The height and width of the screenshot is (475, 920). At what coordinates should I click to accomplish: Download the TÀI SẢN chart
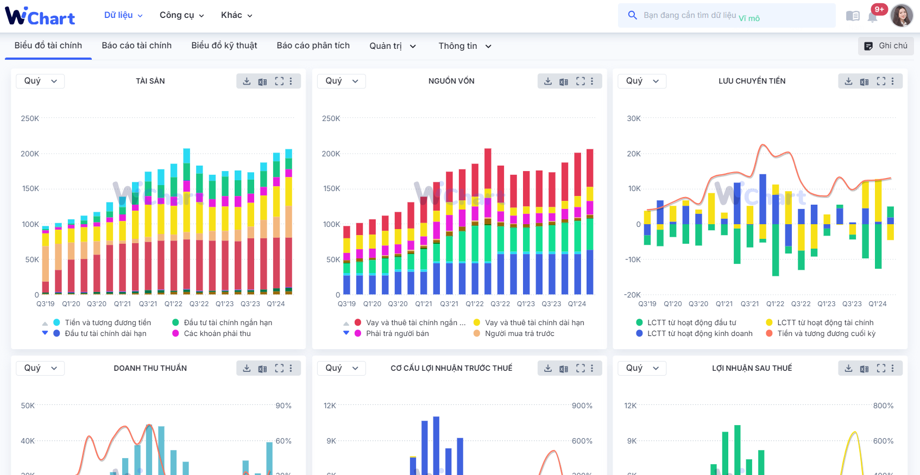tap(247, 81)
